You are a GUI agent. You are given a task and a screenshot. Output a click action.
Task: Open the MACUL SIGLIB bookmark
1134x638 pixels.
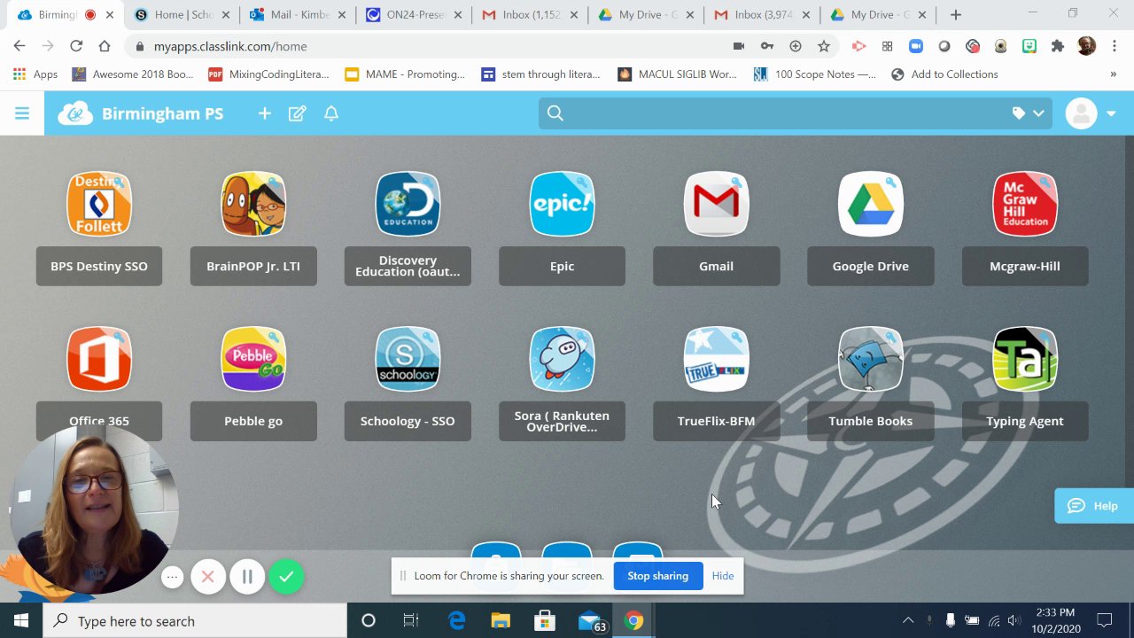point(678,74)
